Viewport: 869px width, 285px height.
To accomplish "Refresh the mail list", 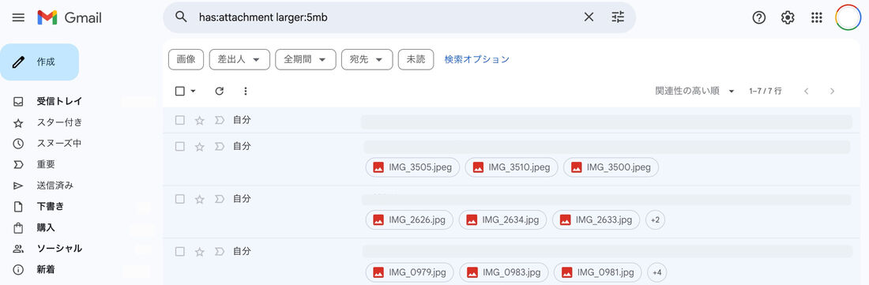I will (x=219, y=92).
